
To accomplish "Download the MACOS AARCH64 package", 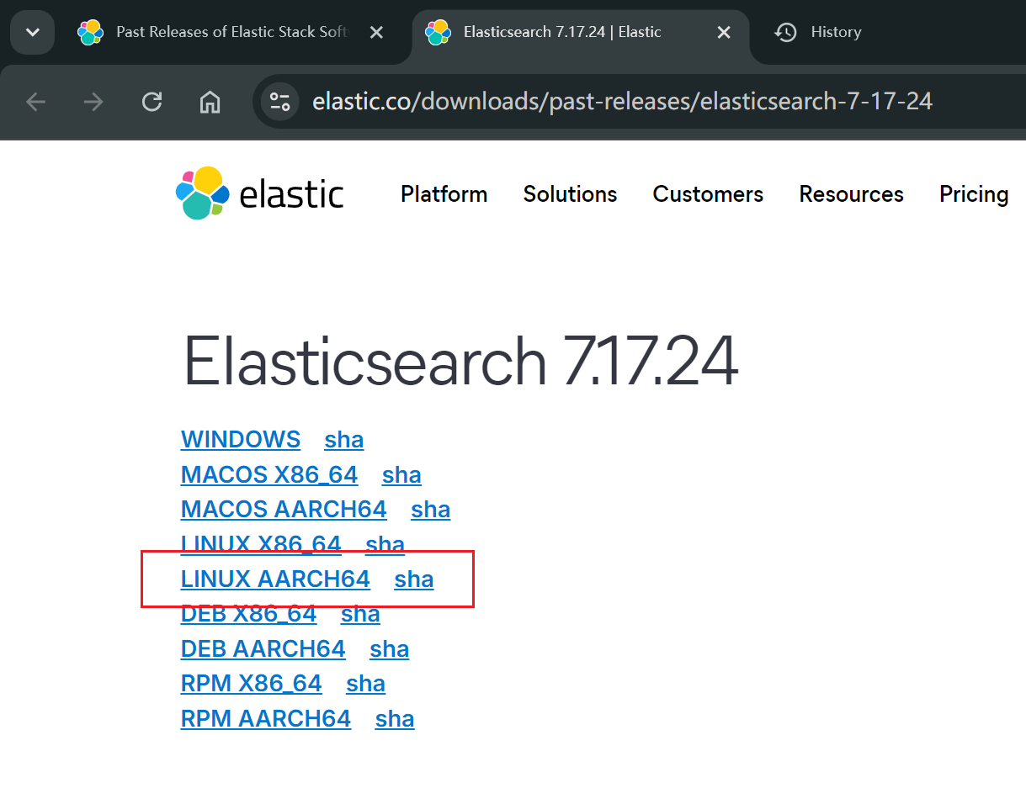I will pos(284,510).
